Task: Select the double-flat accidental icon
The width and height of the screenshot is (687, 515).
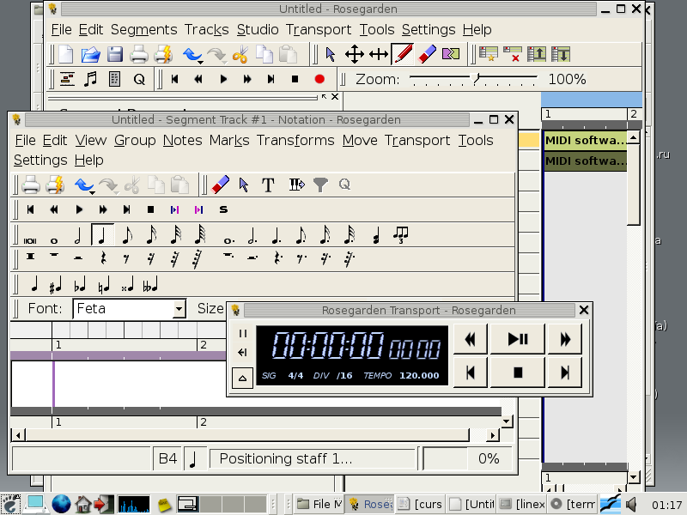Action: 149,286
